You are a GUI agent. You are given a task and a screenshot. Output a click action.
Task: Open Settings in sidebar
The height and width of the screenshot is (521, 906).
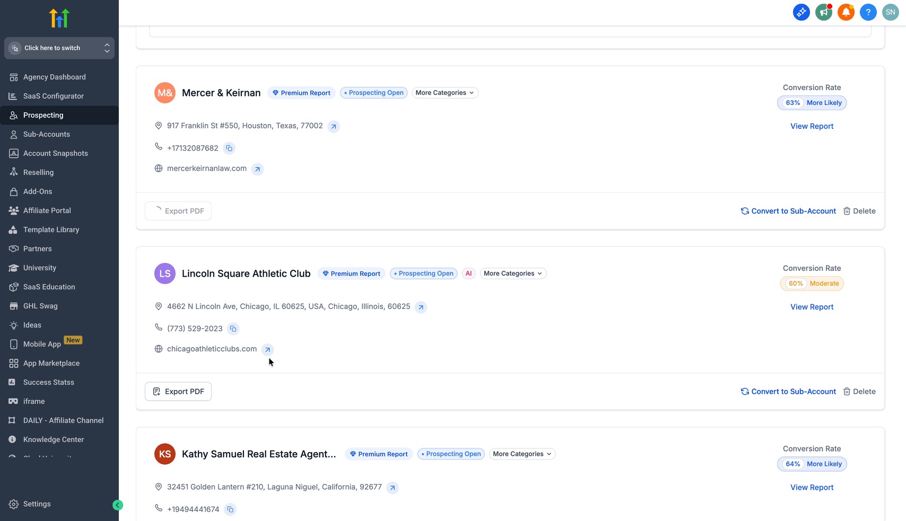pyautogui.click(x=59, y=504)
